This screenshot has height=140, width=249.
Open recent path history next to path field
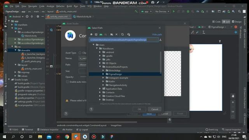pyautogui.click(x=160, y=40)
